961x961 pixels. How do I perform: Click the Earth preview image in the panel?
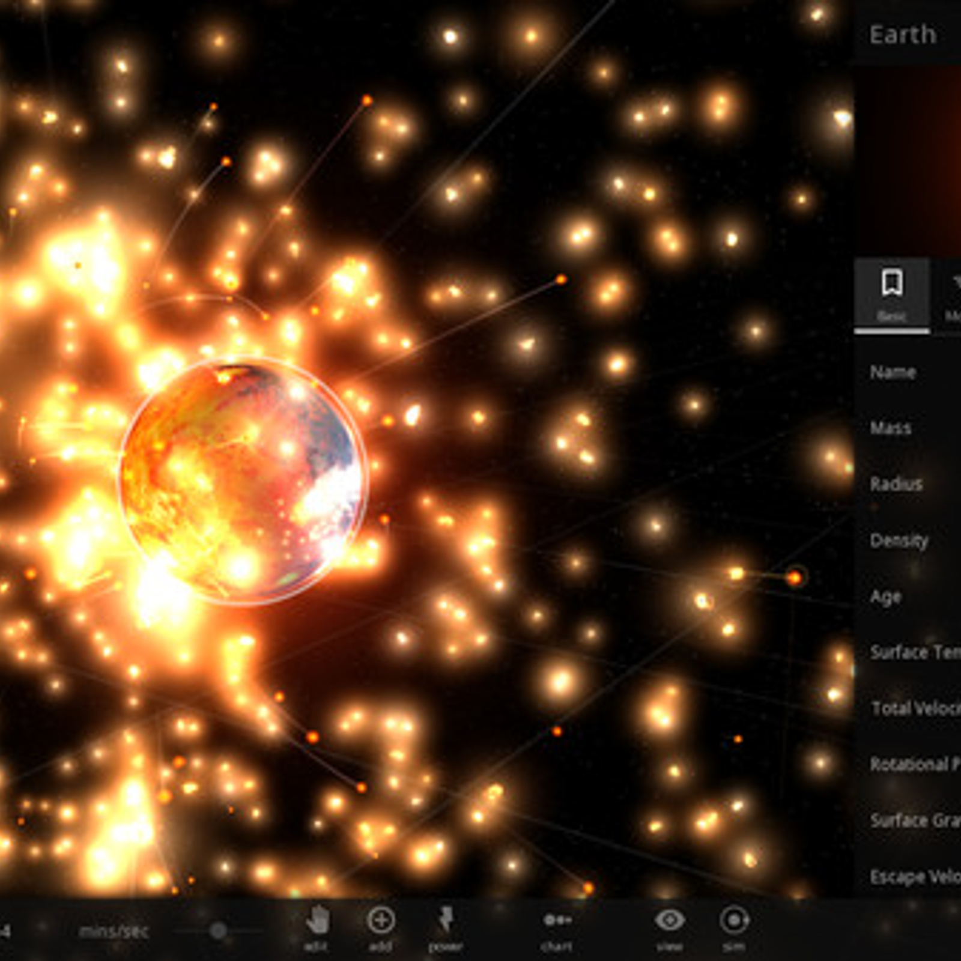pyautogui.click(x=908, y=161)
